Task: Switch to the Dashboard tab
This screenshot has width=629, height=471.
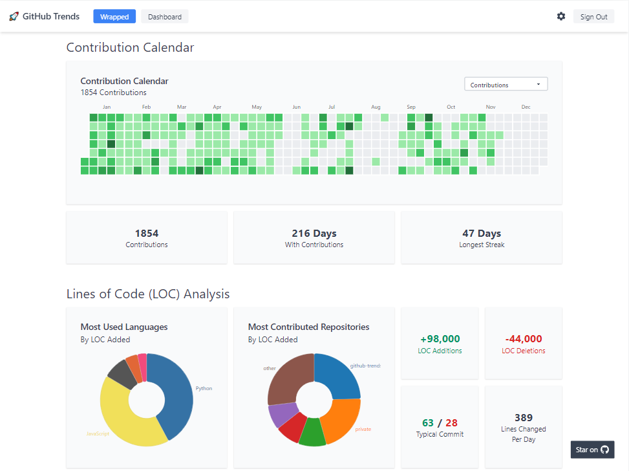Action: point(165,17)
